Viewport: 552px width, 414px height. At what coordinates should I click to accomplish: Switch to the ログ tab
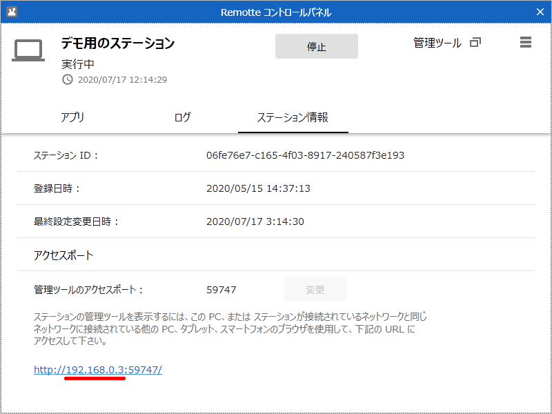click(x=182, y=117)
